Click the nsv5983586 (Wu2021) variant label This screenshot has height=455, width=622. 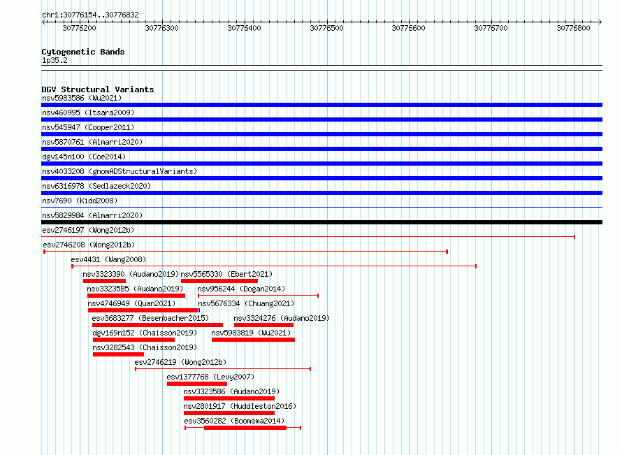tap(82, 98)
